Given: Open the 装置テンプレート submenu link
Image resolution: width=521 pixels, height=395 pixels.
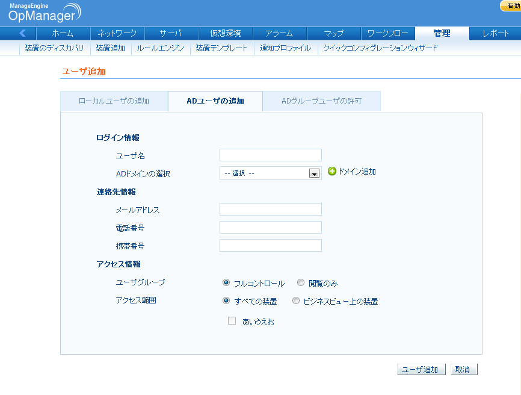Looking at the screenshot, I should coord(221,48).
